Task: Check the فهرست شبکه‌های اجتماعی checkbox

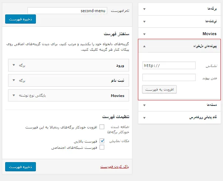Action: click(102, 147)
